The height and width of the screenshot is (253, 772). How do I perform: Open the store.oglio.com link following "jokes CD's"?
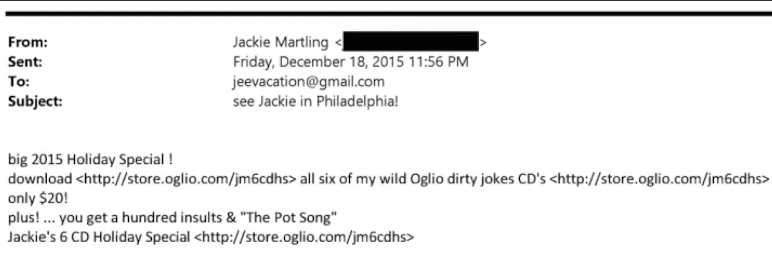coord(659,179)
